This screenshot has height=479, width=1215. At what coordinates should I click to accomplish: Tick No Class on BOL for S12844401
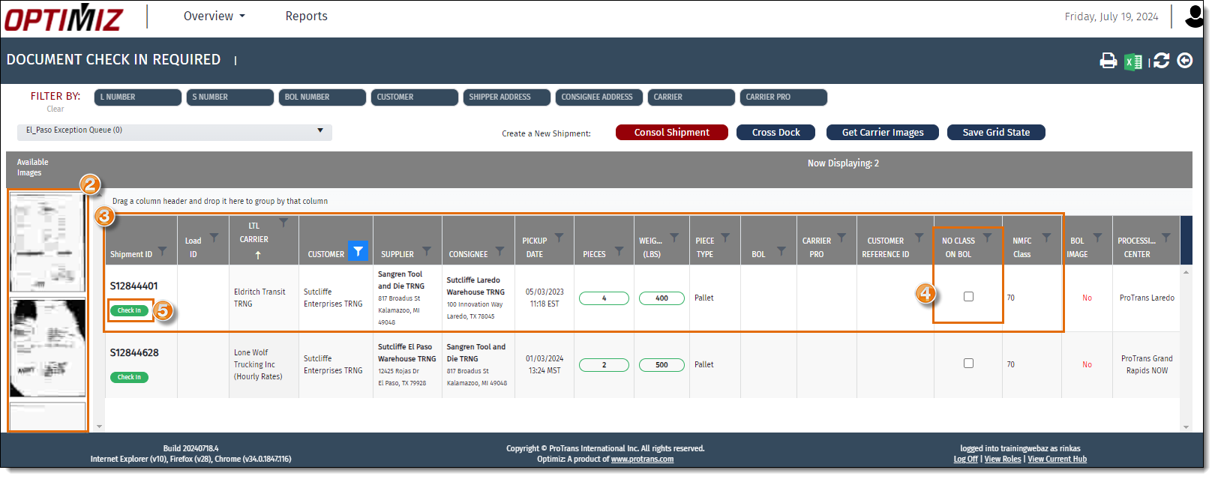pos(968,297)
